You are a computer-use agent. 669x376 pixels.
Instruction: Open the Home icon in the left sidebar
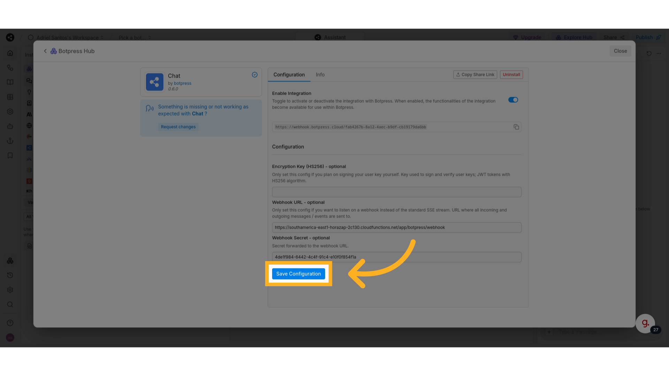click(10, 53)
